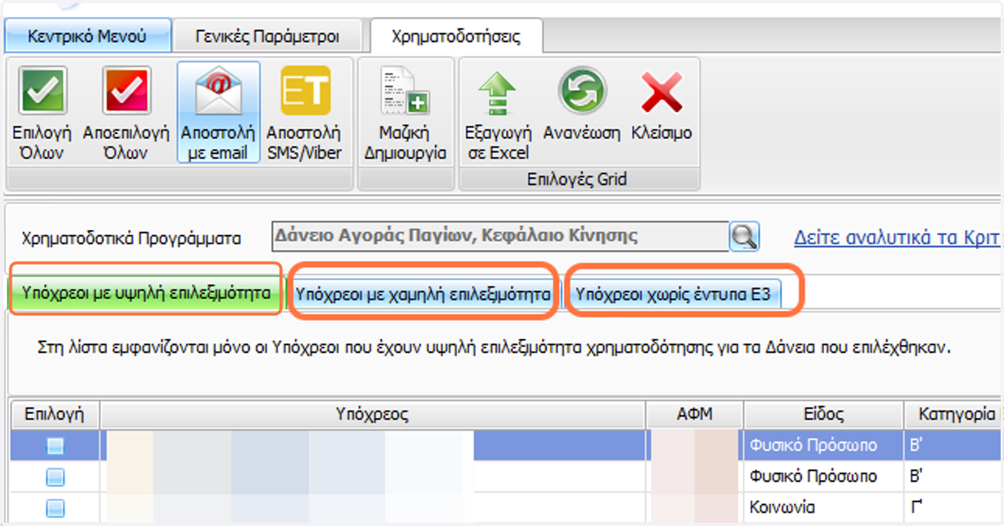The height and width of the screenshot is (526, 1004).
Task: Switch to Κεντρικό Μενού tab
Action: click(x=87, y=37)
